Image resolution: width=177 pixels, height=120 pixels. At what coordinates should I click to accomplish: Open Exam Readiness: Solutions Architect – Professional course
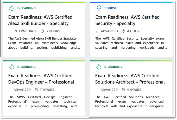[x=130, y=79]
